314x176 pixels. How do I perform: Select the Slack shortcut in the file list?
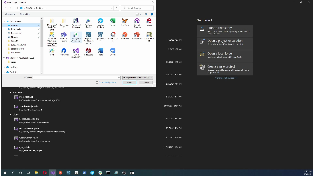tap(52, 52)
